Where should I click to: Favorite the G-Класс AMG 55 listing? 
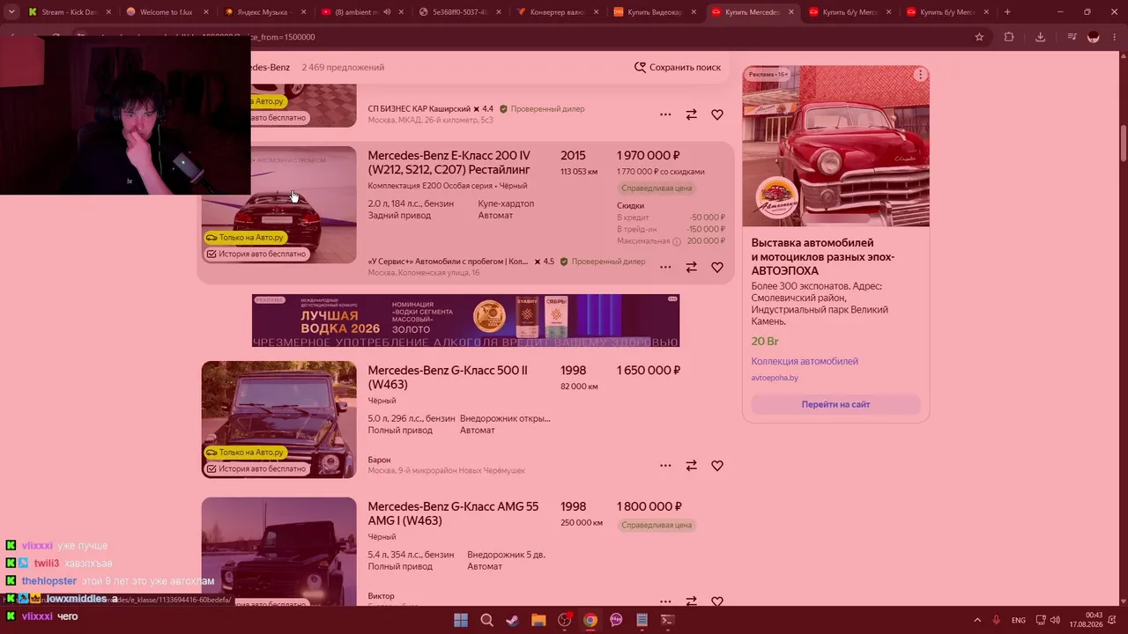coord(717,601)
